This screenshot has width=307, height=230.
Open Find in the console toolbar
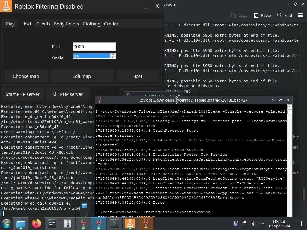(x=285, y=15)
